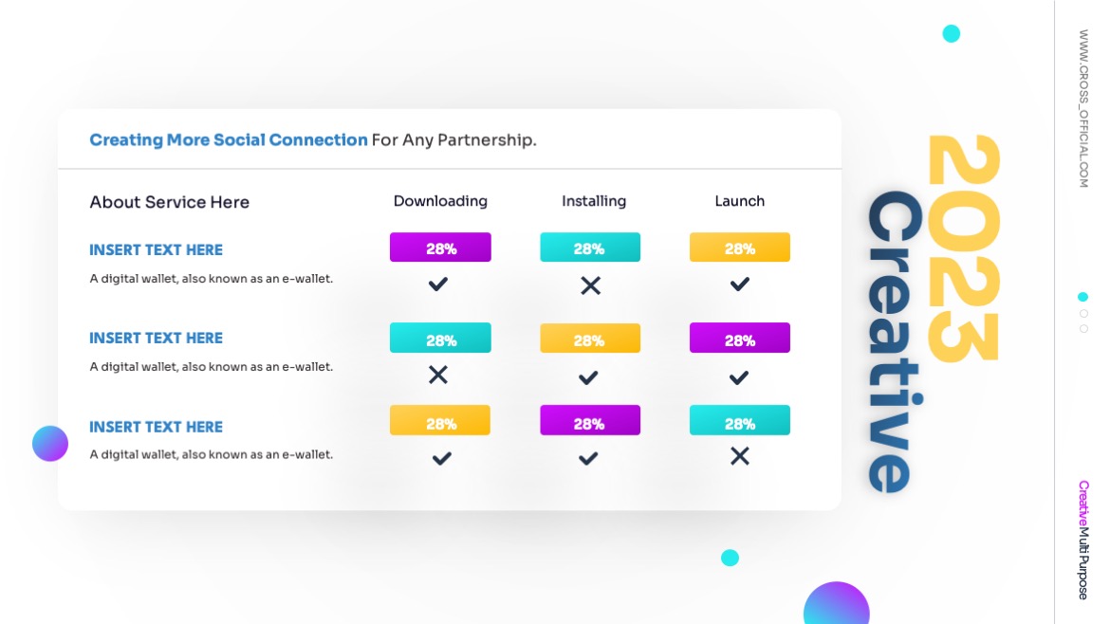Click the purple 28% badge in Downloading column
The width and height of the screenshot is (1110, 624).
(x=440, y=248)
